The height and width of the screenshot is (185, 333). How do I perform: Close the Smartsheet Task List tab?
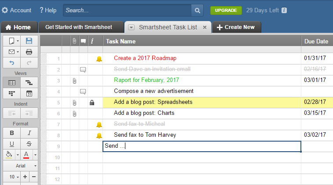point(205,27)
